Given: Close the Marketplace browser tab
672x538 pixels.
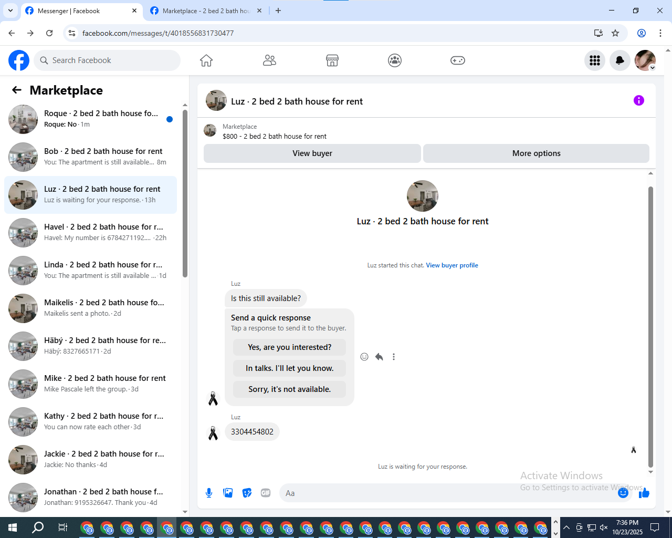Looking at the screenshot, I should [x=259, y=11].
